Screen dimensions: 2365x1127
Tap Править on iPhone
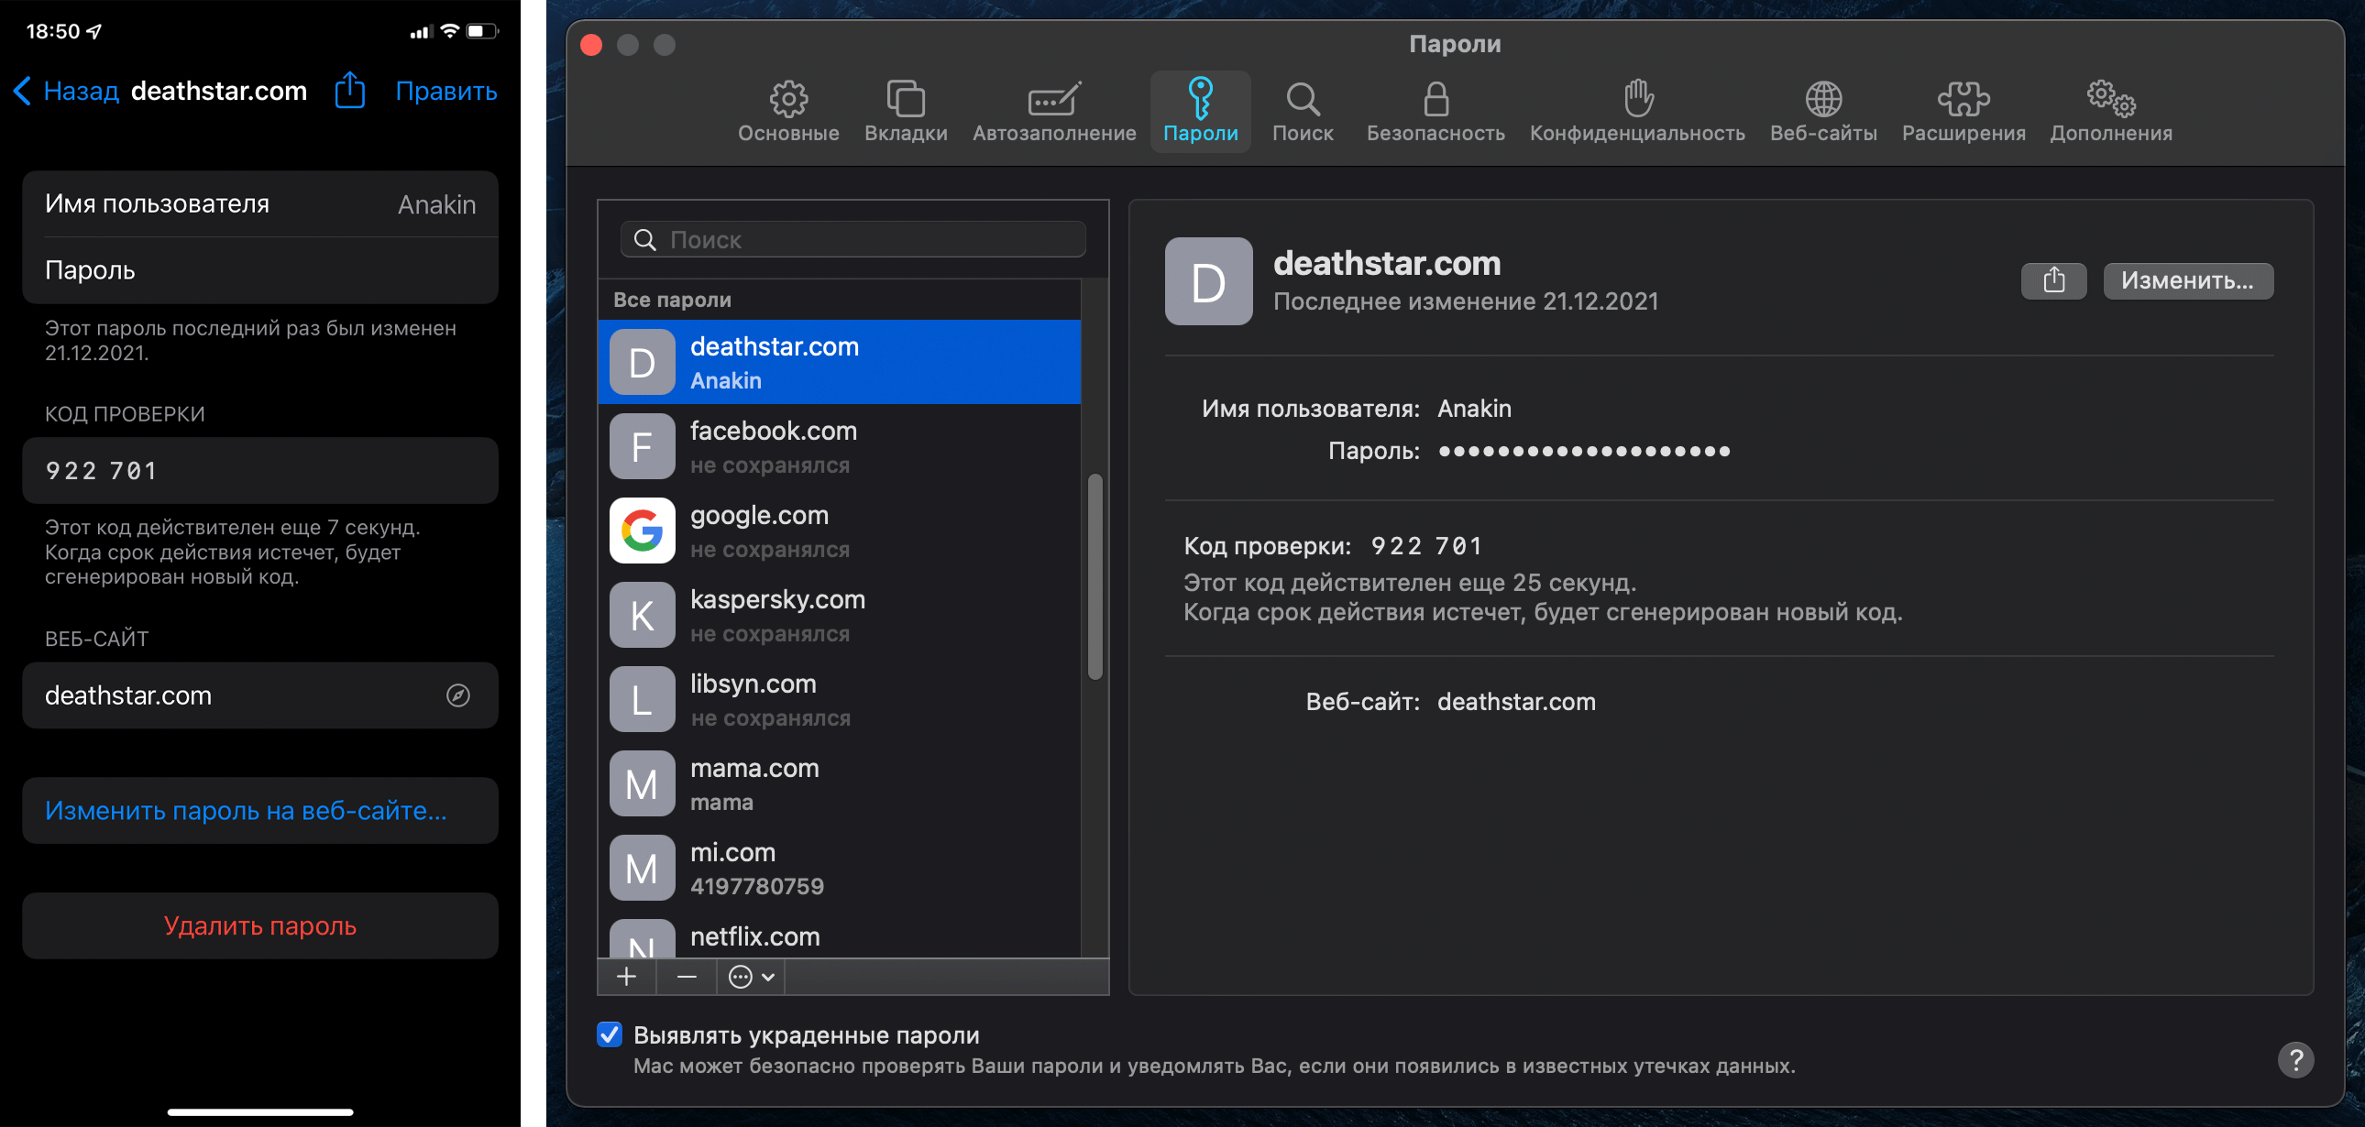coord(446,91)
